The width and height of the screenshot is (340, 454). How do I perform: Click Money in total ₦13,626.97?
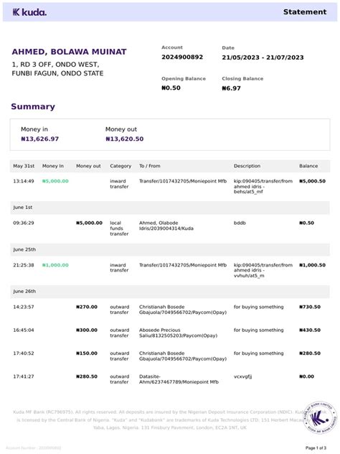pos(40,139)
